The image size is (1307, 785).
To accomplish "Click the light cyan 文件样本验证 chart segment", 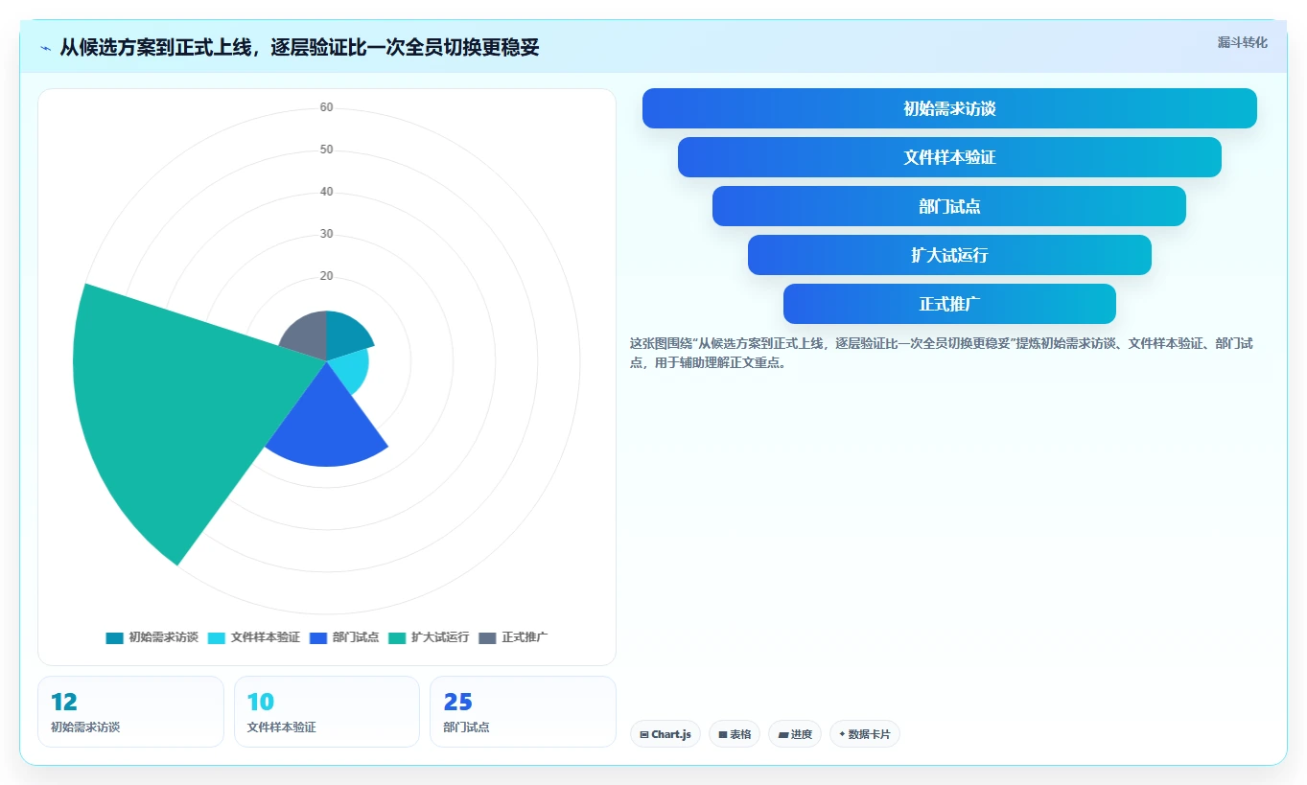I will point(350,371).
